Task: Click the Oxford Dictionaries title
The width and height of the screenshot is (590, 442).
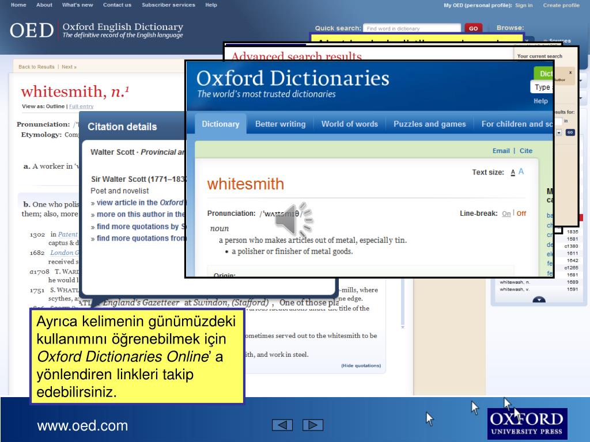Action: pos(293,78)
